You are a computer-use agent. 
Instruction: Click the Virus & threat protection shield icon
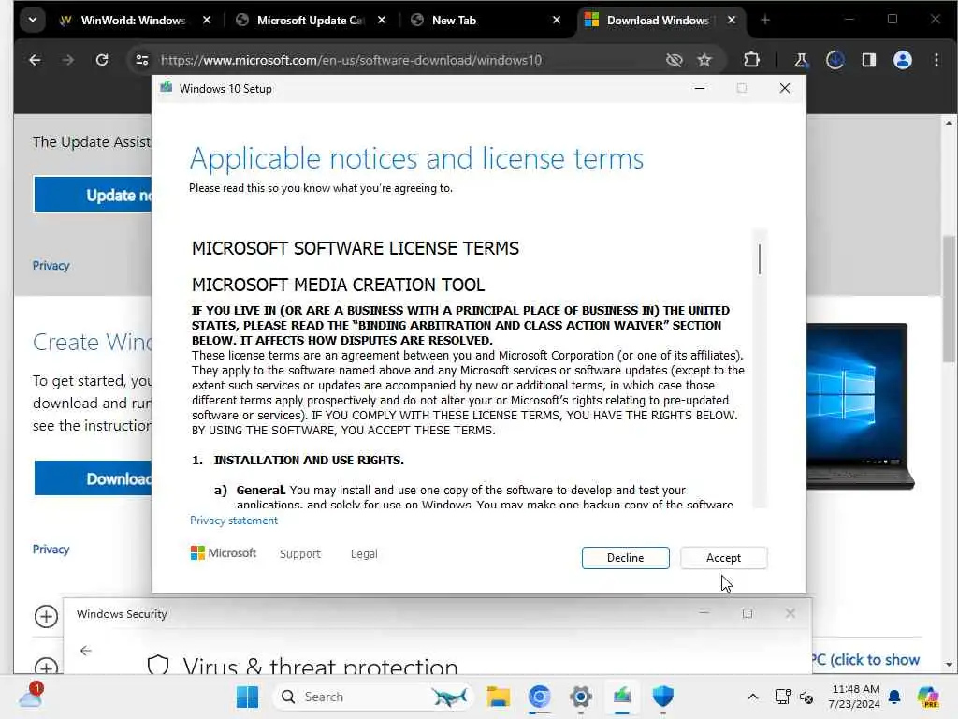(158, 664)
